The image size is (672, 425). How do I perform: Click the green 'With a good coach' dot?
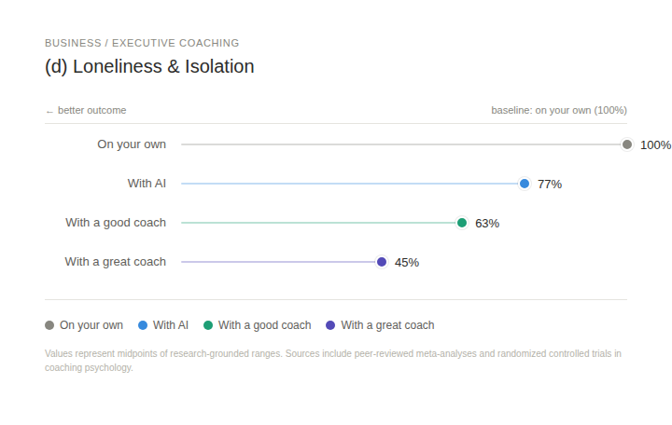[462, 223]
